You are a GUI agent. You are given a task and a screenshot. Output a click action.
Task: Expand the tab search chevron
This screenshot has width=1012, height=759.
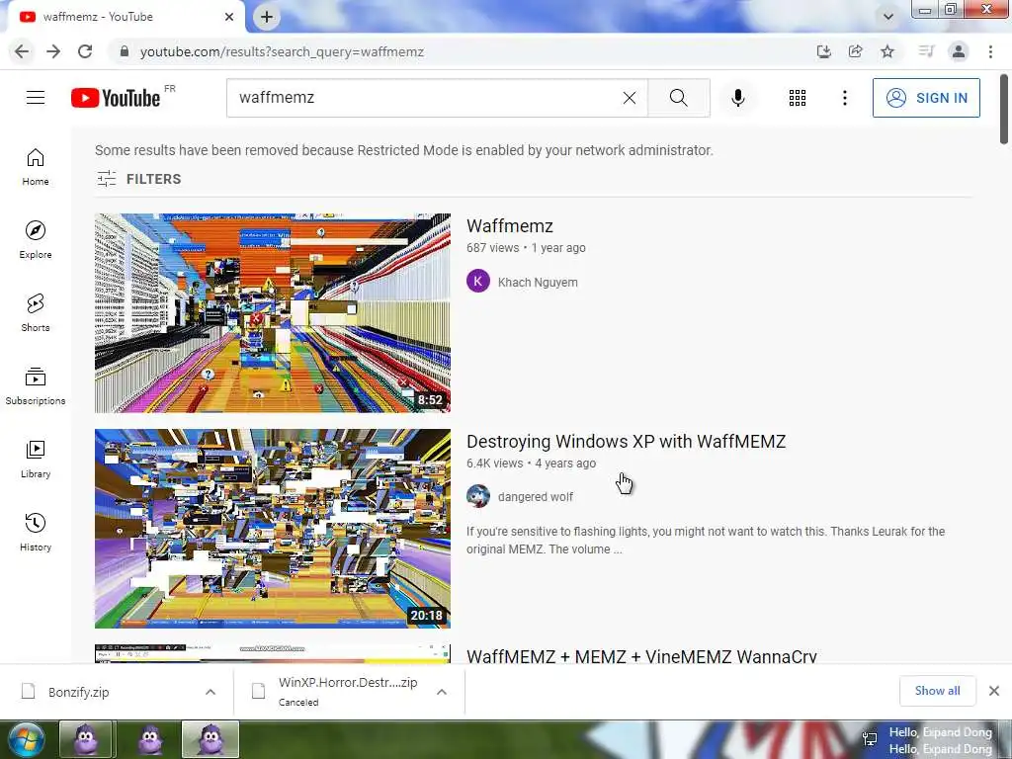click(x=888, y=17)
